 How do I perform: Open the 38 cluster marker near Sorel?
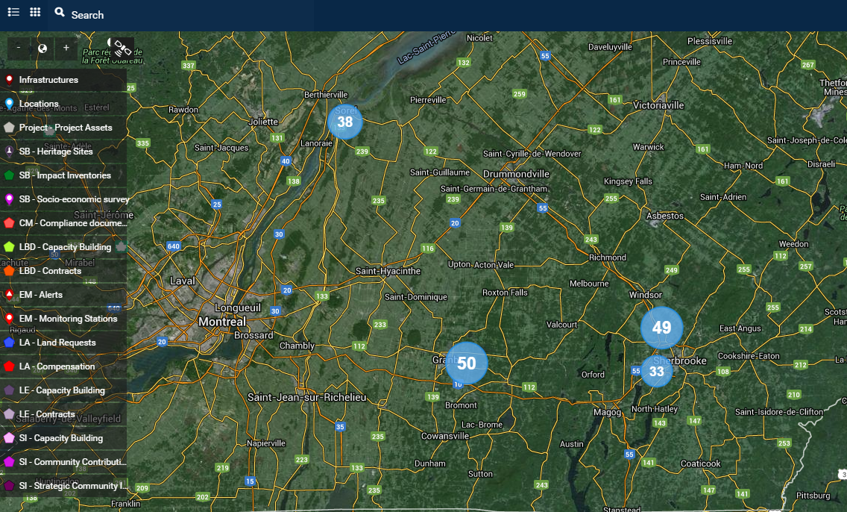pos(344,122)
